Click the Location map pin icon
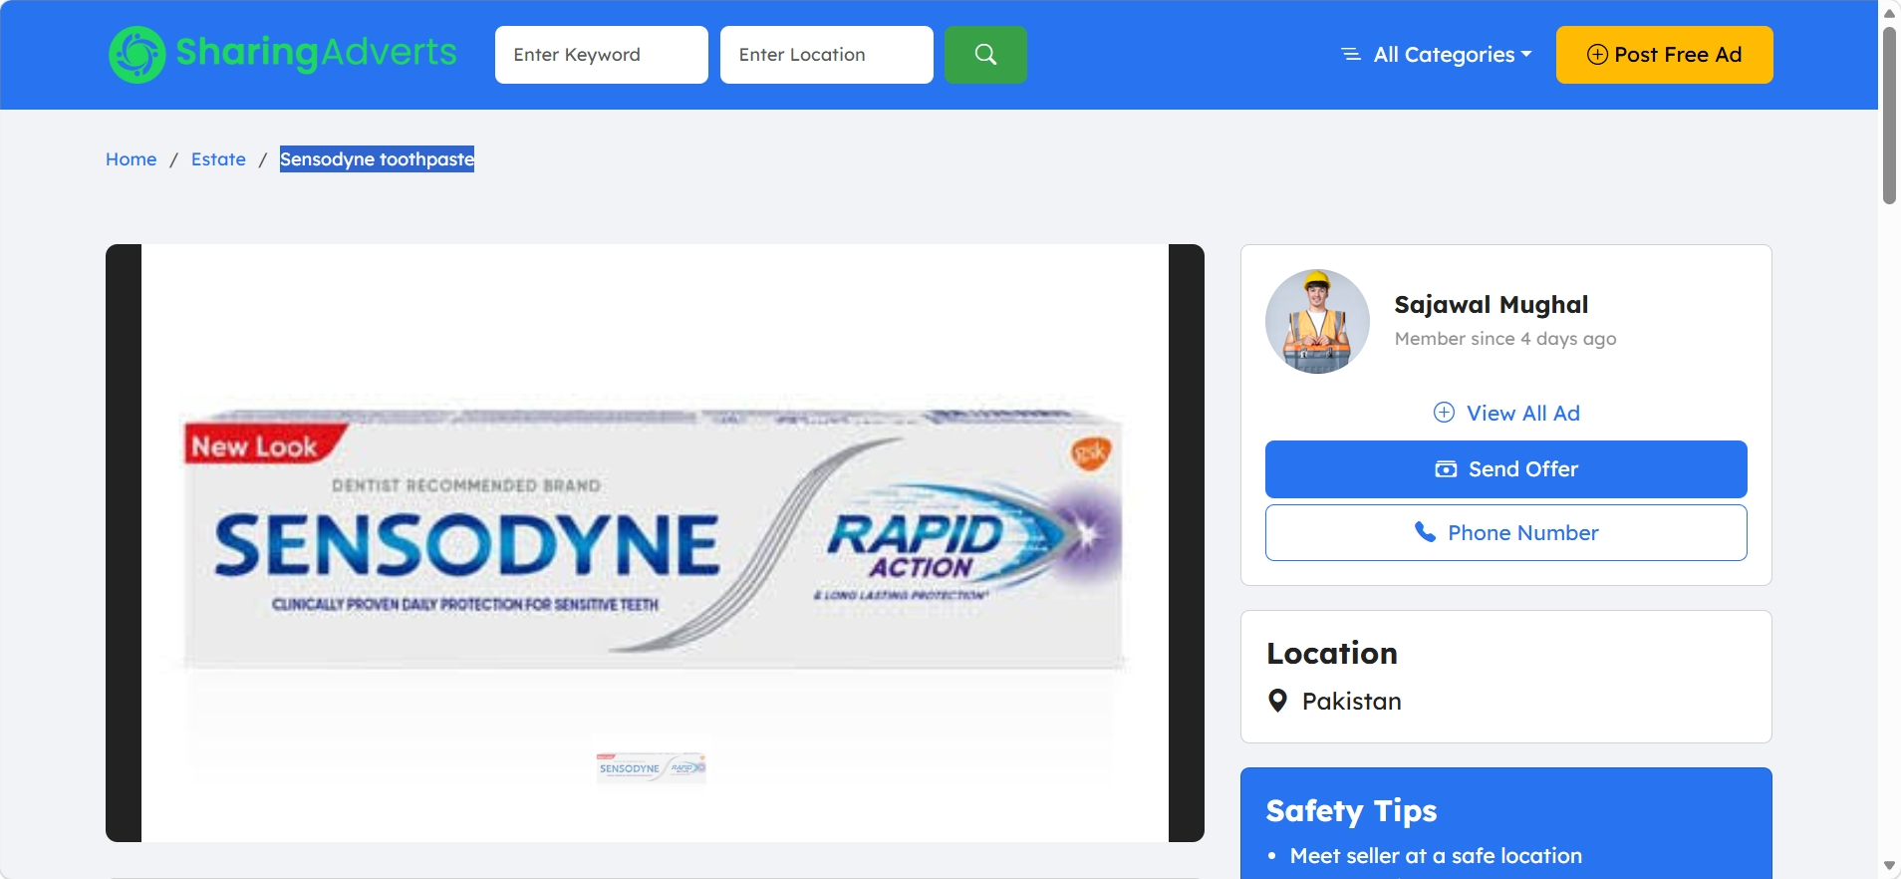1901x879 pixels. tap(1277, 701)
